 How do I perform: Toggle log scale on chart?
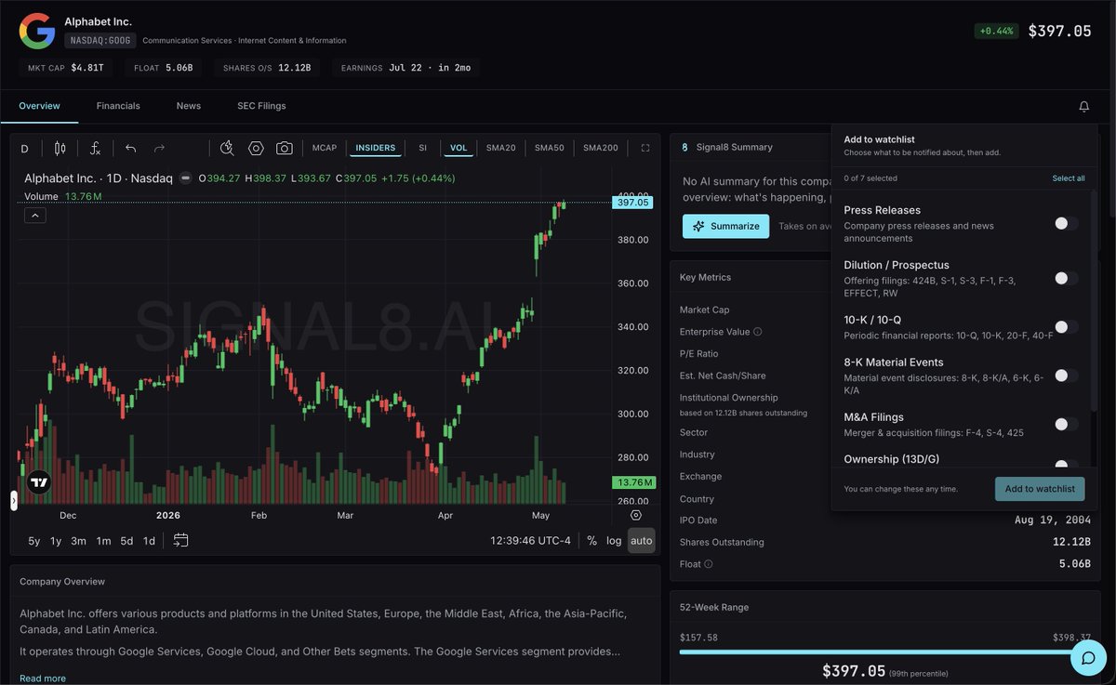coord(614,540)
